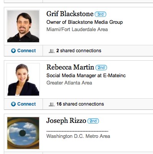This screenshot has height=154, width=153.
Task: Click Owner of Blackstone Media Group headline
Action: (84, 22)
